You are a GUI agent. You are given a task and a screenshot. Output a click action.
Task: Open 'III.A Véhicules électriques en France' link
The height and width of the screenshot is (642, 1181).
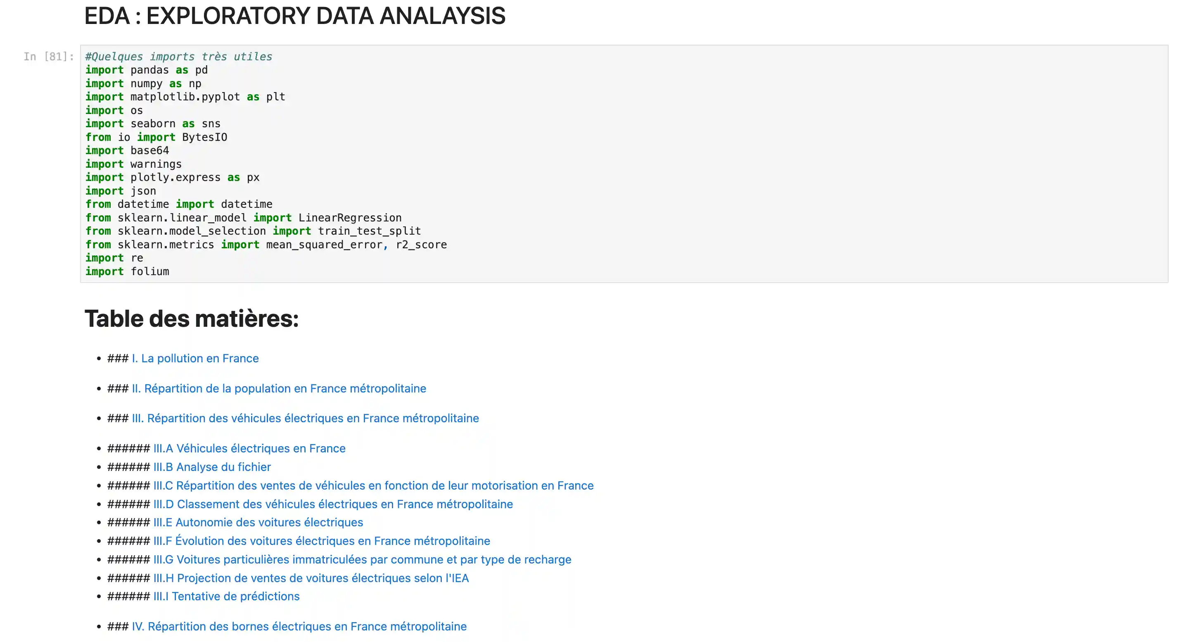[249, 448]
